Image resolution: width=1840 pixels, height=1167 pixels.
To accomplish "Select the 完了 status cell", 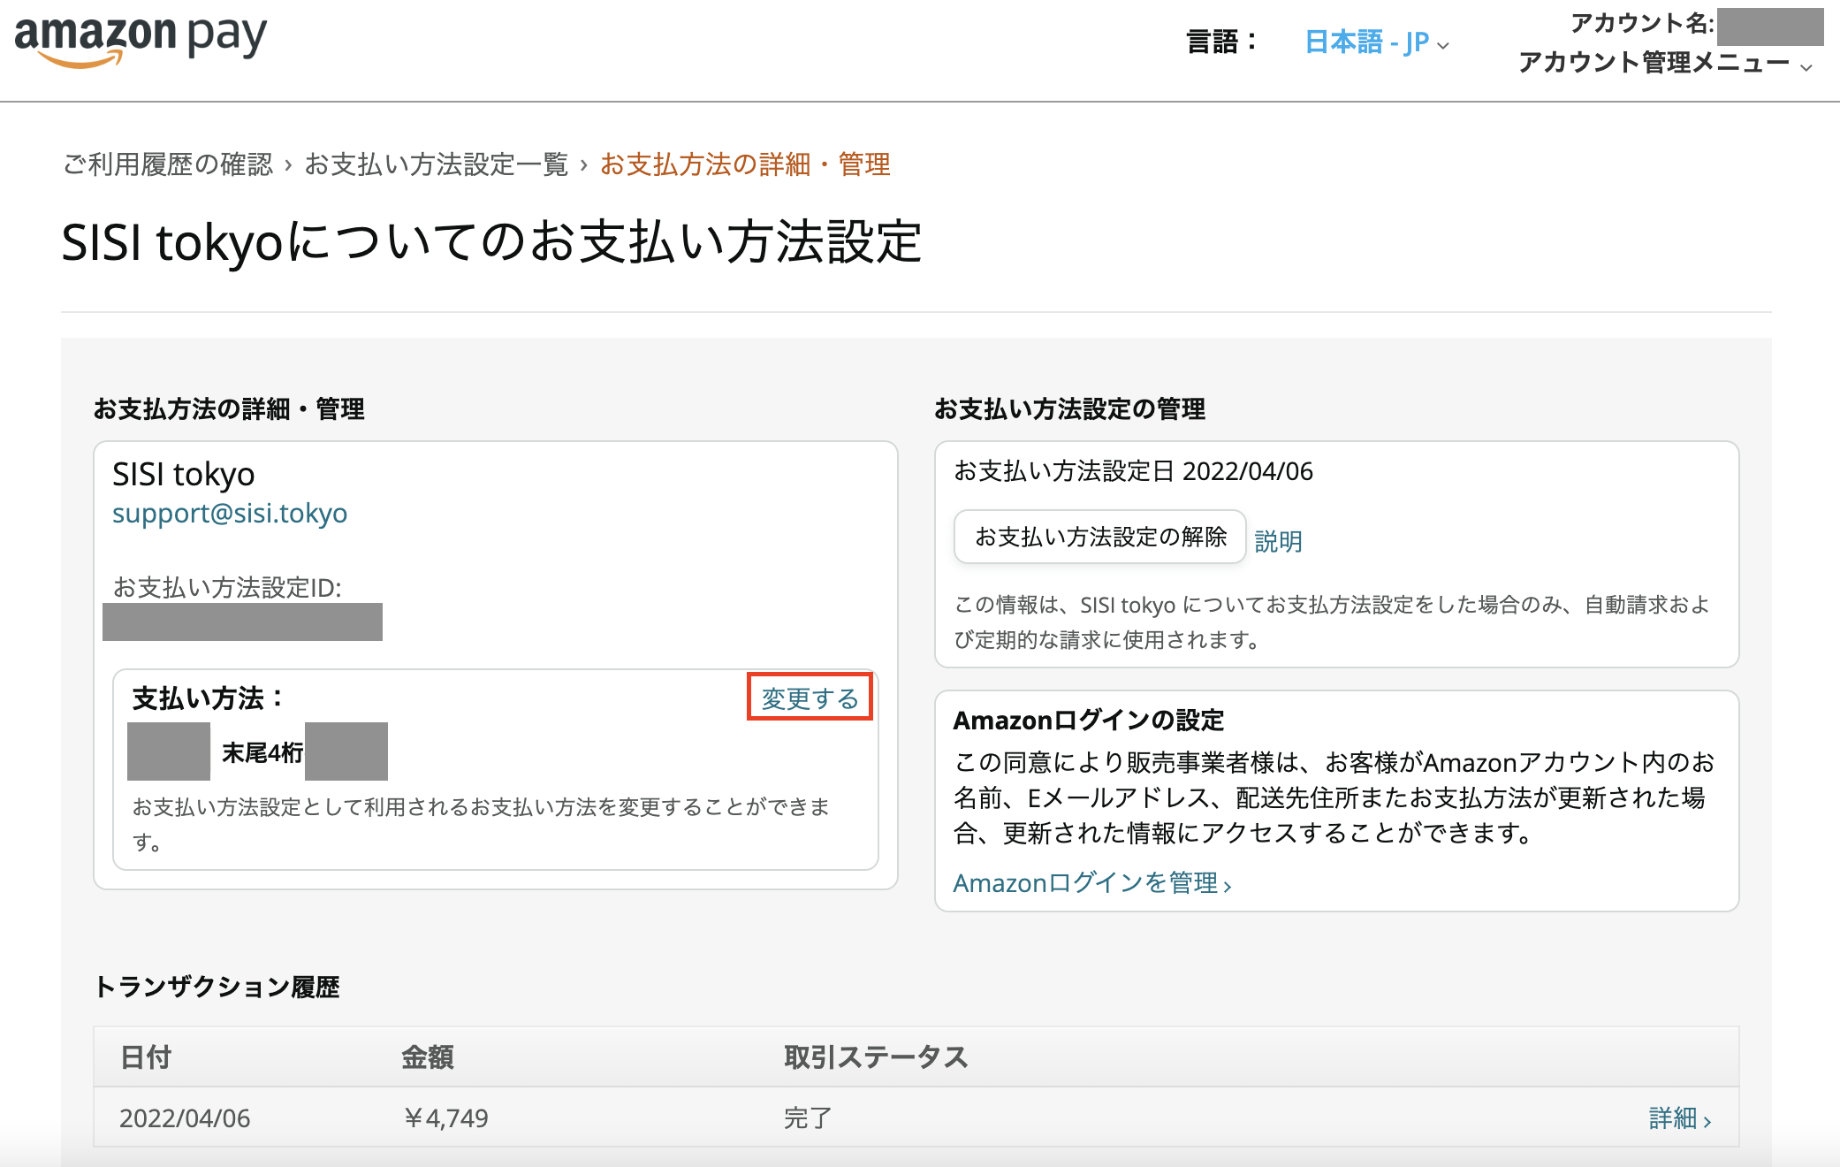I will (808, 1118).
